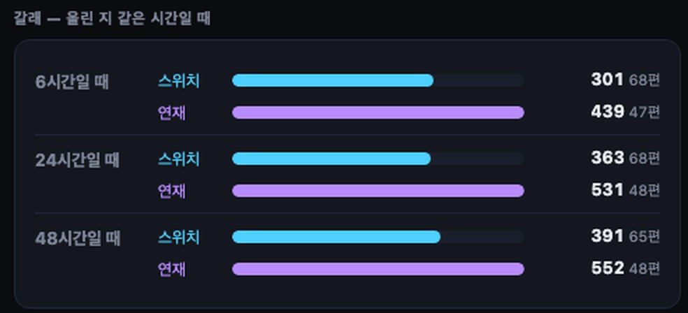
Task: Click the 6시간일 때 row label
Action: click(72, 82)
